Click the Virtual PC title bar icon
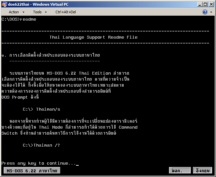Image resolution: width=216 pixels, height=177 pixels. point(4,4)
